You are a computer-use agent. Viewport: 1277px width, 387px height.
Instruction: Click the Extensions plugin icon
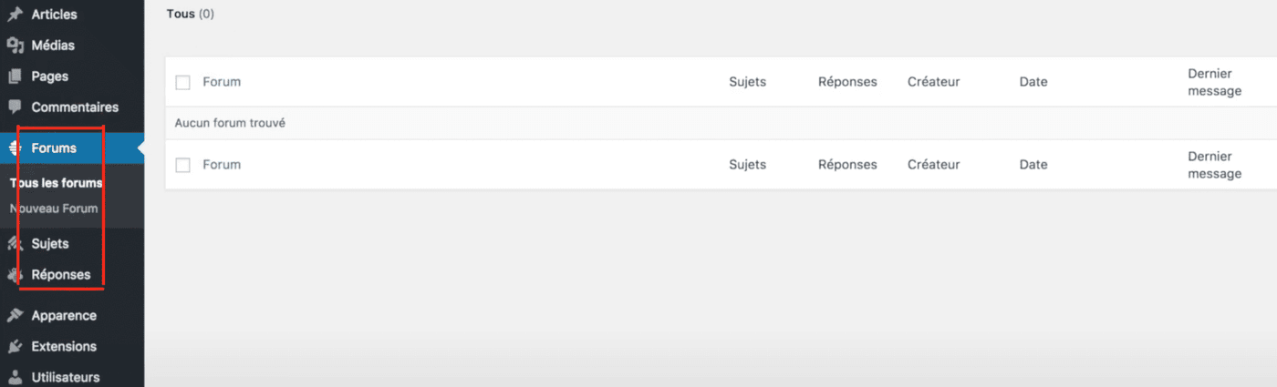coord(15,347)
